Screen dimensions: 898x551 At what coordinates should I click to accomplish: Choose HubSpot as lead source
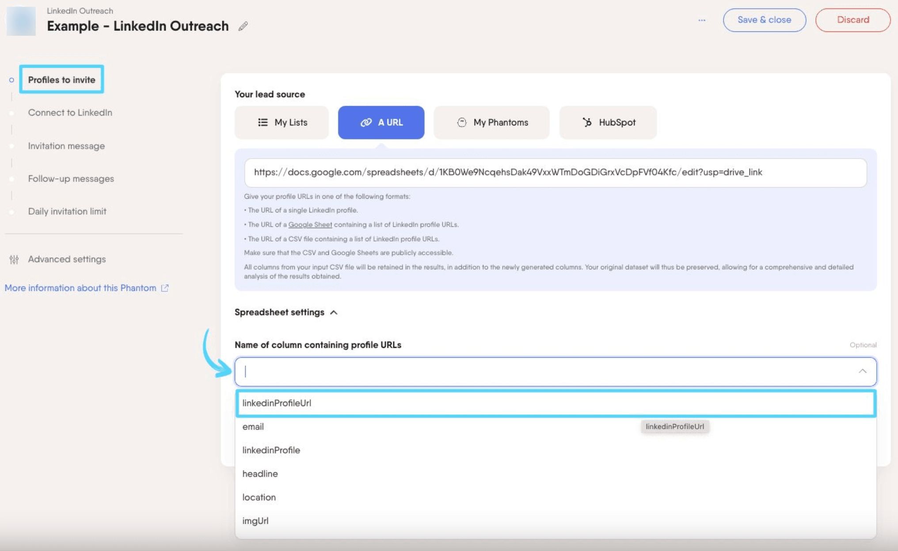click(608, 122)
